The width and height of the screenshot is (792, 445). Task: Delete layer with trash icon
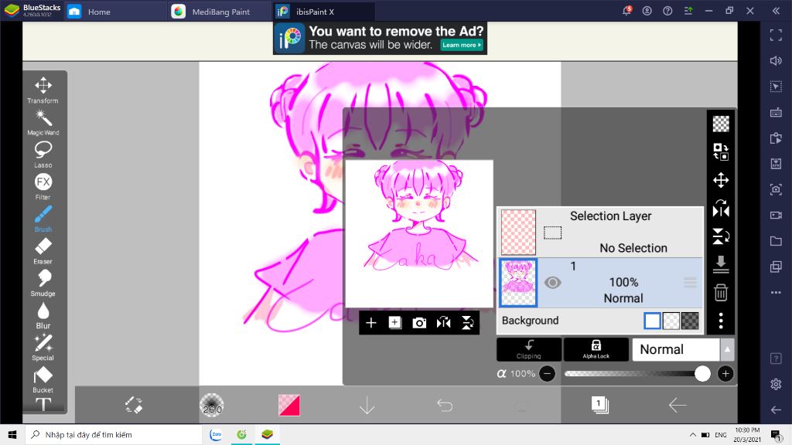tap(721, 292)
